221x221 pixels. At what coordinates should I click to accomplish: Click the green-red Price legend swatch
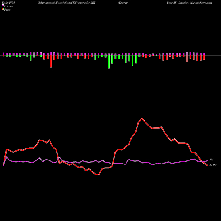point(3,9)
